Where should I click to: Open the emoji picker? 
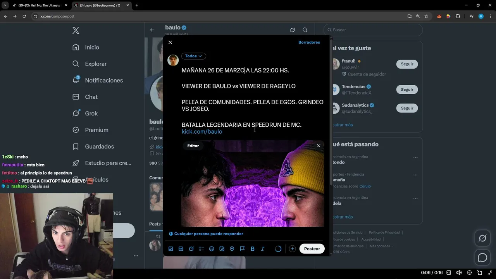[212, 249]
